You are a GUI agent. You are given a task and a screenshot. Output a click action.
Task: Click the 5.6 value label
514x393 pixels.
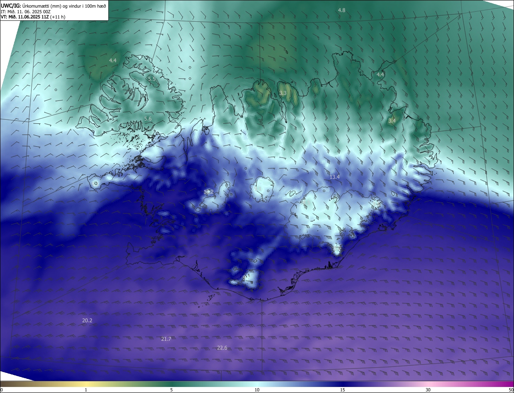pos(148,119)
